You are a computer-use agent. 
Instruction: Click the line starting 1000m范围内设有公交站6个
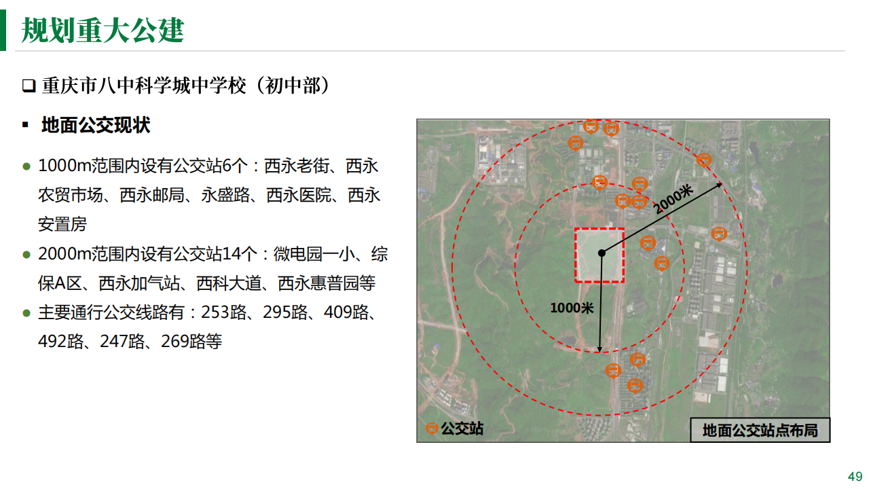[208, 166]
